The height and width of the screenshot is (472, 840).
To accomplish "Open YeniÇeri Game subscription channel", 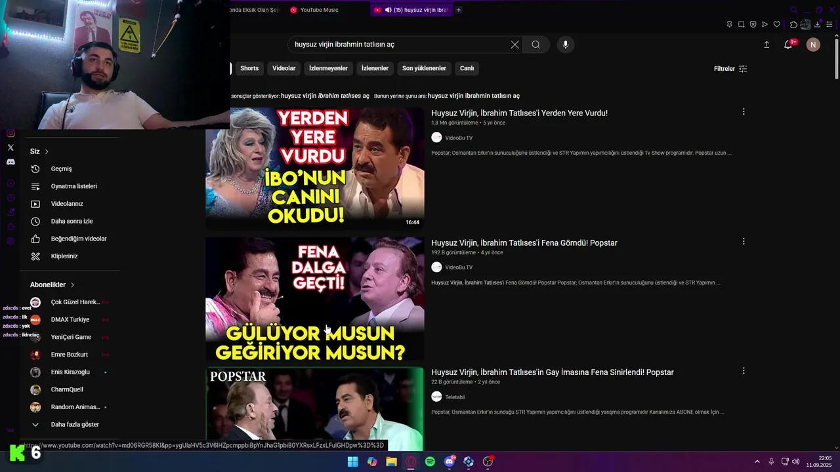I will [x=70, y=337].
